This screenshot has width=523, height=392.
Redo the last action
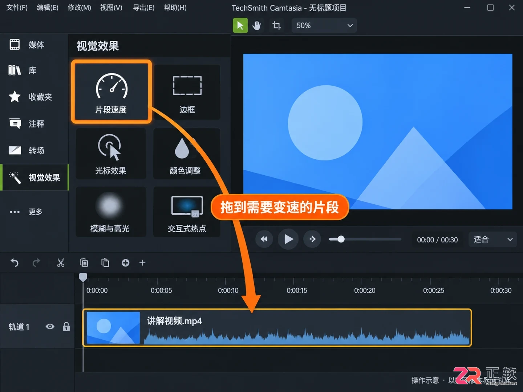pyautogui.click(x=36, y=263)
